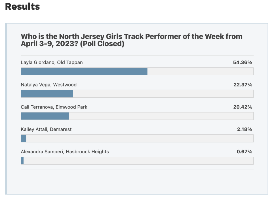Image resolution: width=274 pixels, height=200 pixels.
Task: Click the 22.37% percentage value
Action: (x=243, y=85)
